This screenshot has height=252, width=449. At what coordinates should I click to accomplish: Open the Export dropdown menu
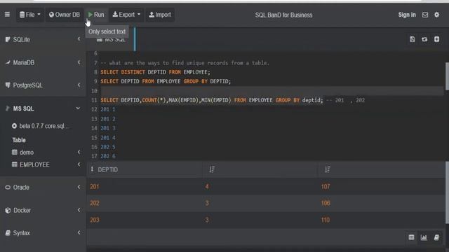tap(126, 15)
